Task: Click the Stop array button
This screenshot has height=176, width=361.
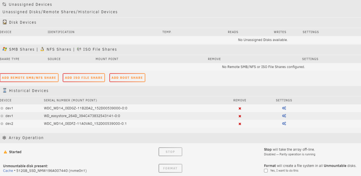Action: pos(170,152)
